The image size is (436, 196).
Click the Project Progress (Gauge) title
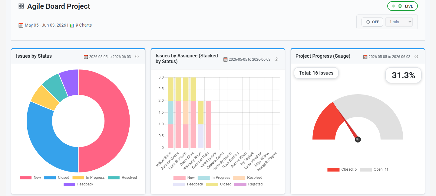pyautogui.click(x=323, y=56)
